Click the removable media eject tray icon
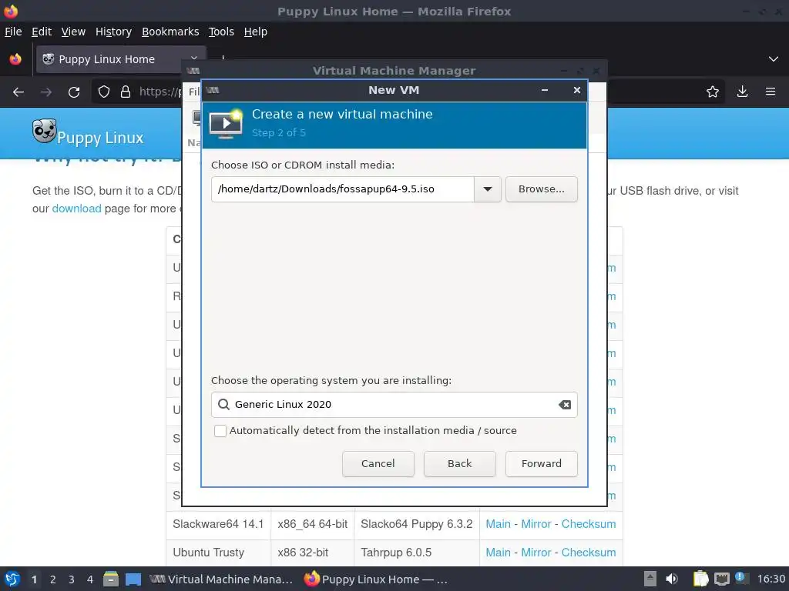The width and height of the screenshot is (789, 591). point(650,579)
